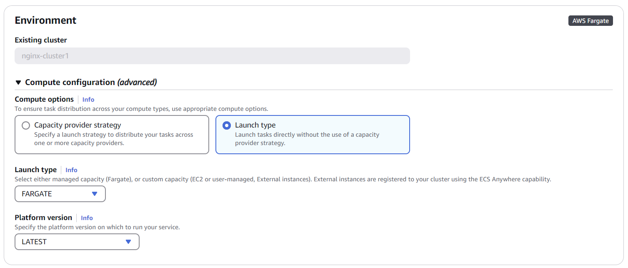628x268 pixels.
Task: Click the Environment section heading
Action: pos(46,20)
